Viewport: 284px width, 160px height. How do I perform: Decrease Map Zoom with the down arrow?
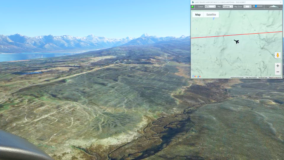tap(250, 7)
